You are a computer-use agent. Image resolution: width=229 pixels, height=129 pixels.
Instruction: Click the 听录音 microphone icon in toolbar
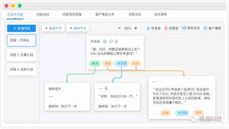148,28
